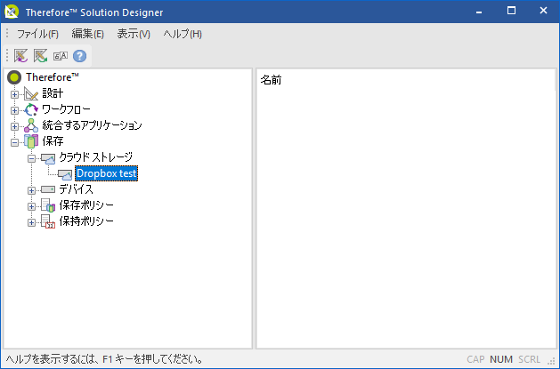
Task: Click the second toolbar icon with green arrow
Action: pos(40,56)
